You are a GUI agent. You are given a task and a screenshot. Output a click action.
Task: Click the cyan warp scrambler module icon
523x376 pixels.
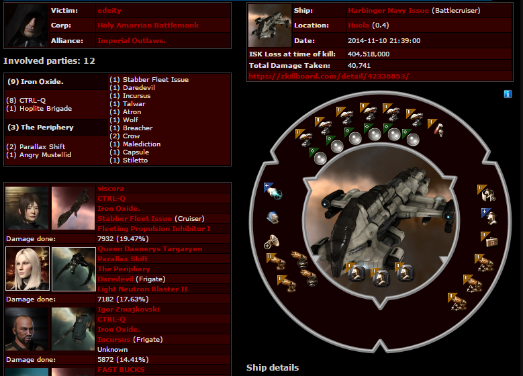(275, 193)
